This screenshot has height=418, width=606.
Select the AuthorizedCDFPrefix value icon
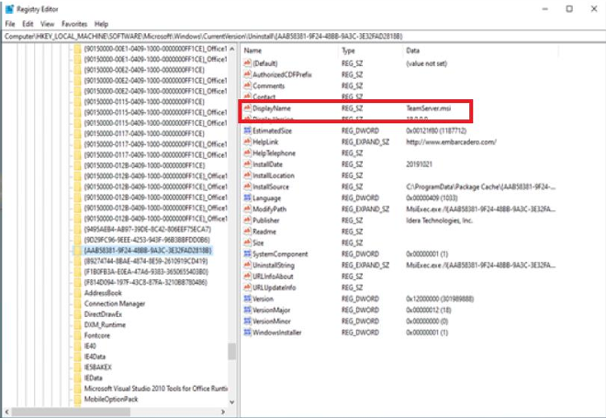coord(247,74)
